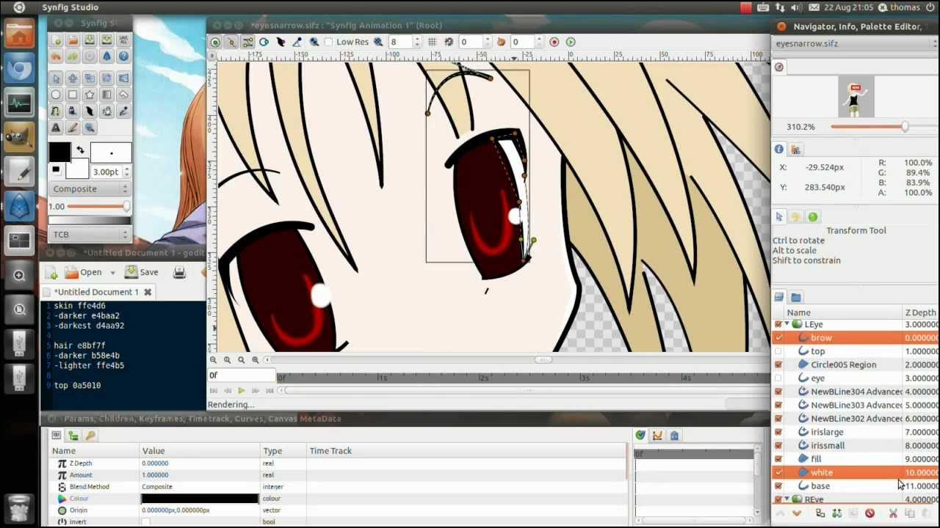Select the Text tool
The height and width of the screenshot is (528, 940).
pos(56,127)
